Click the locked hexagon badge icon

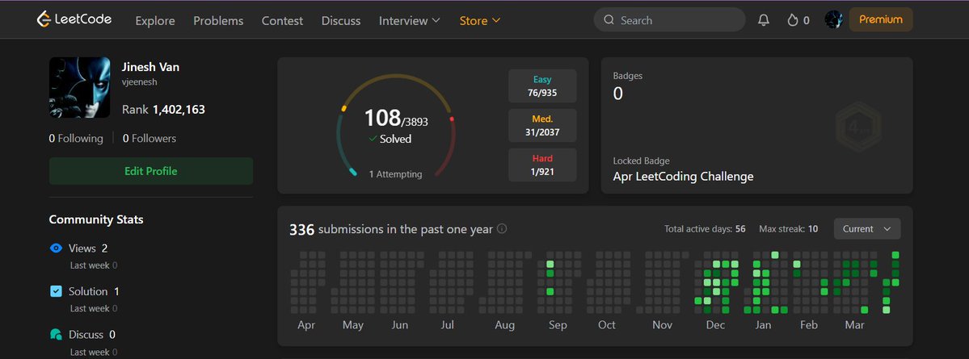[857, 128]
